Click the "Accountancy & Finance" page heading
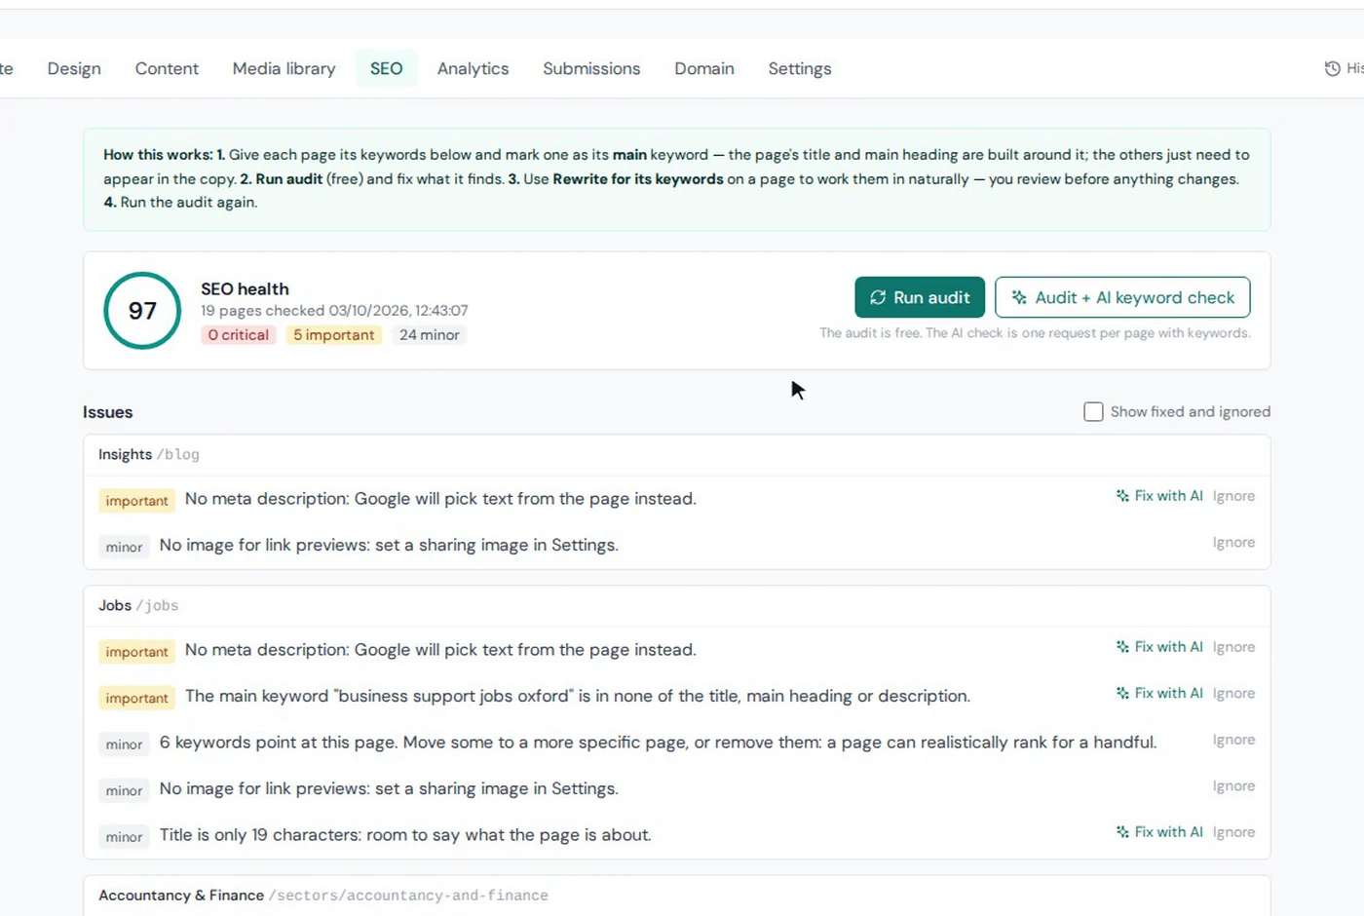1364x916 pixels. [x=181, y=895]
